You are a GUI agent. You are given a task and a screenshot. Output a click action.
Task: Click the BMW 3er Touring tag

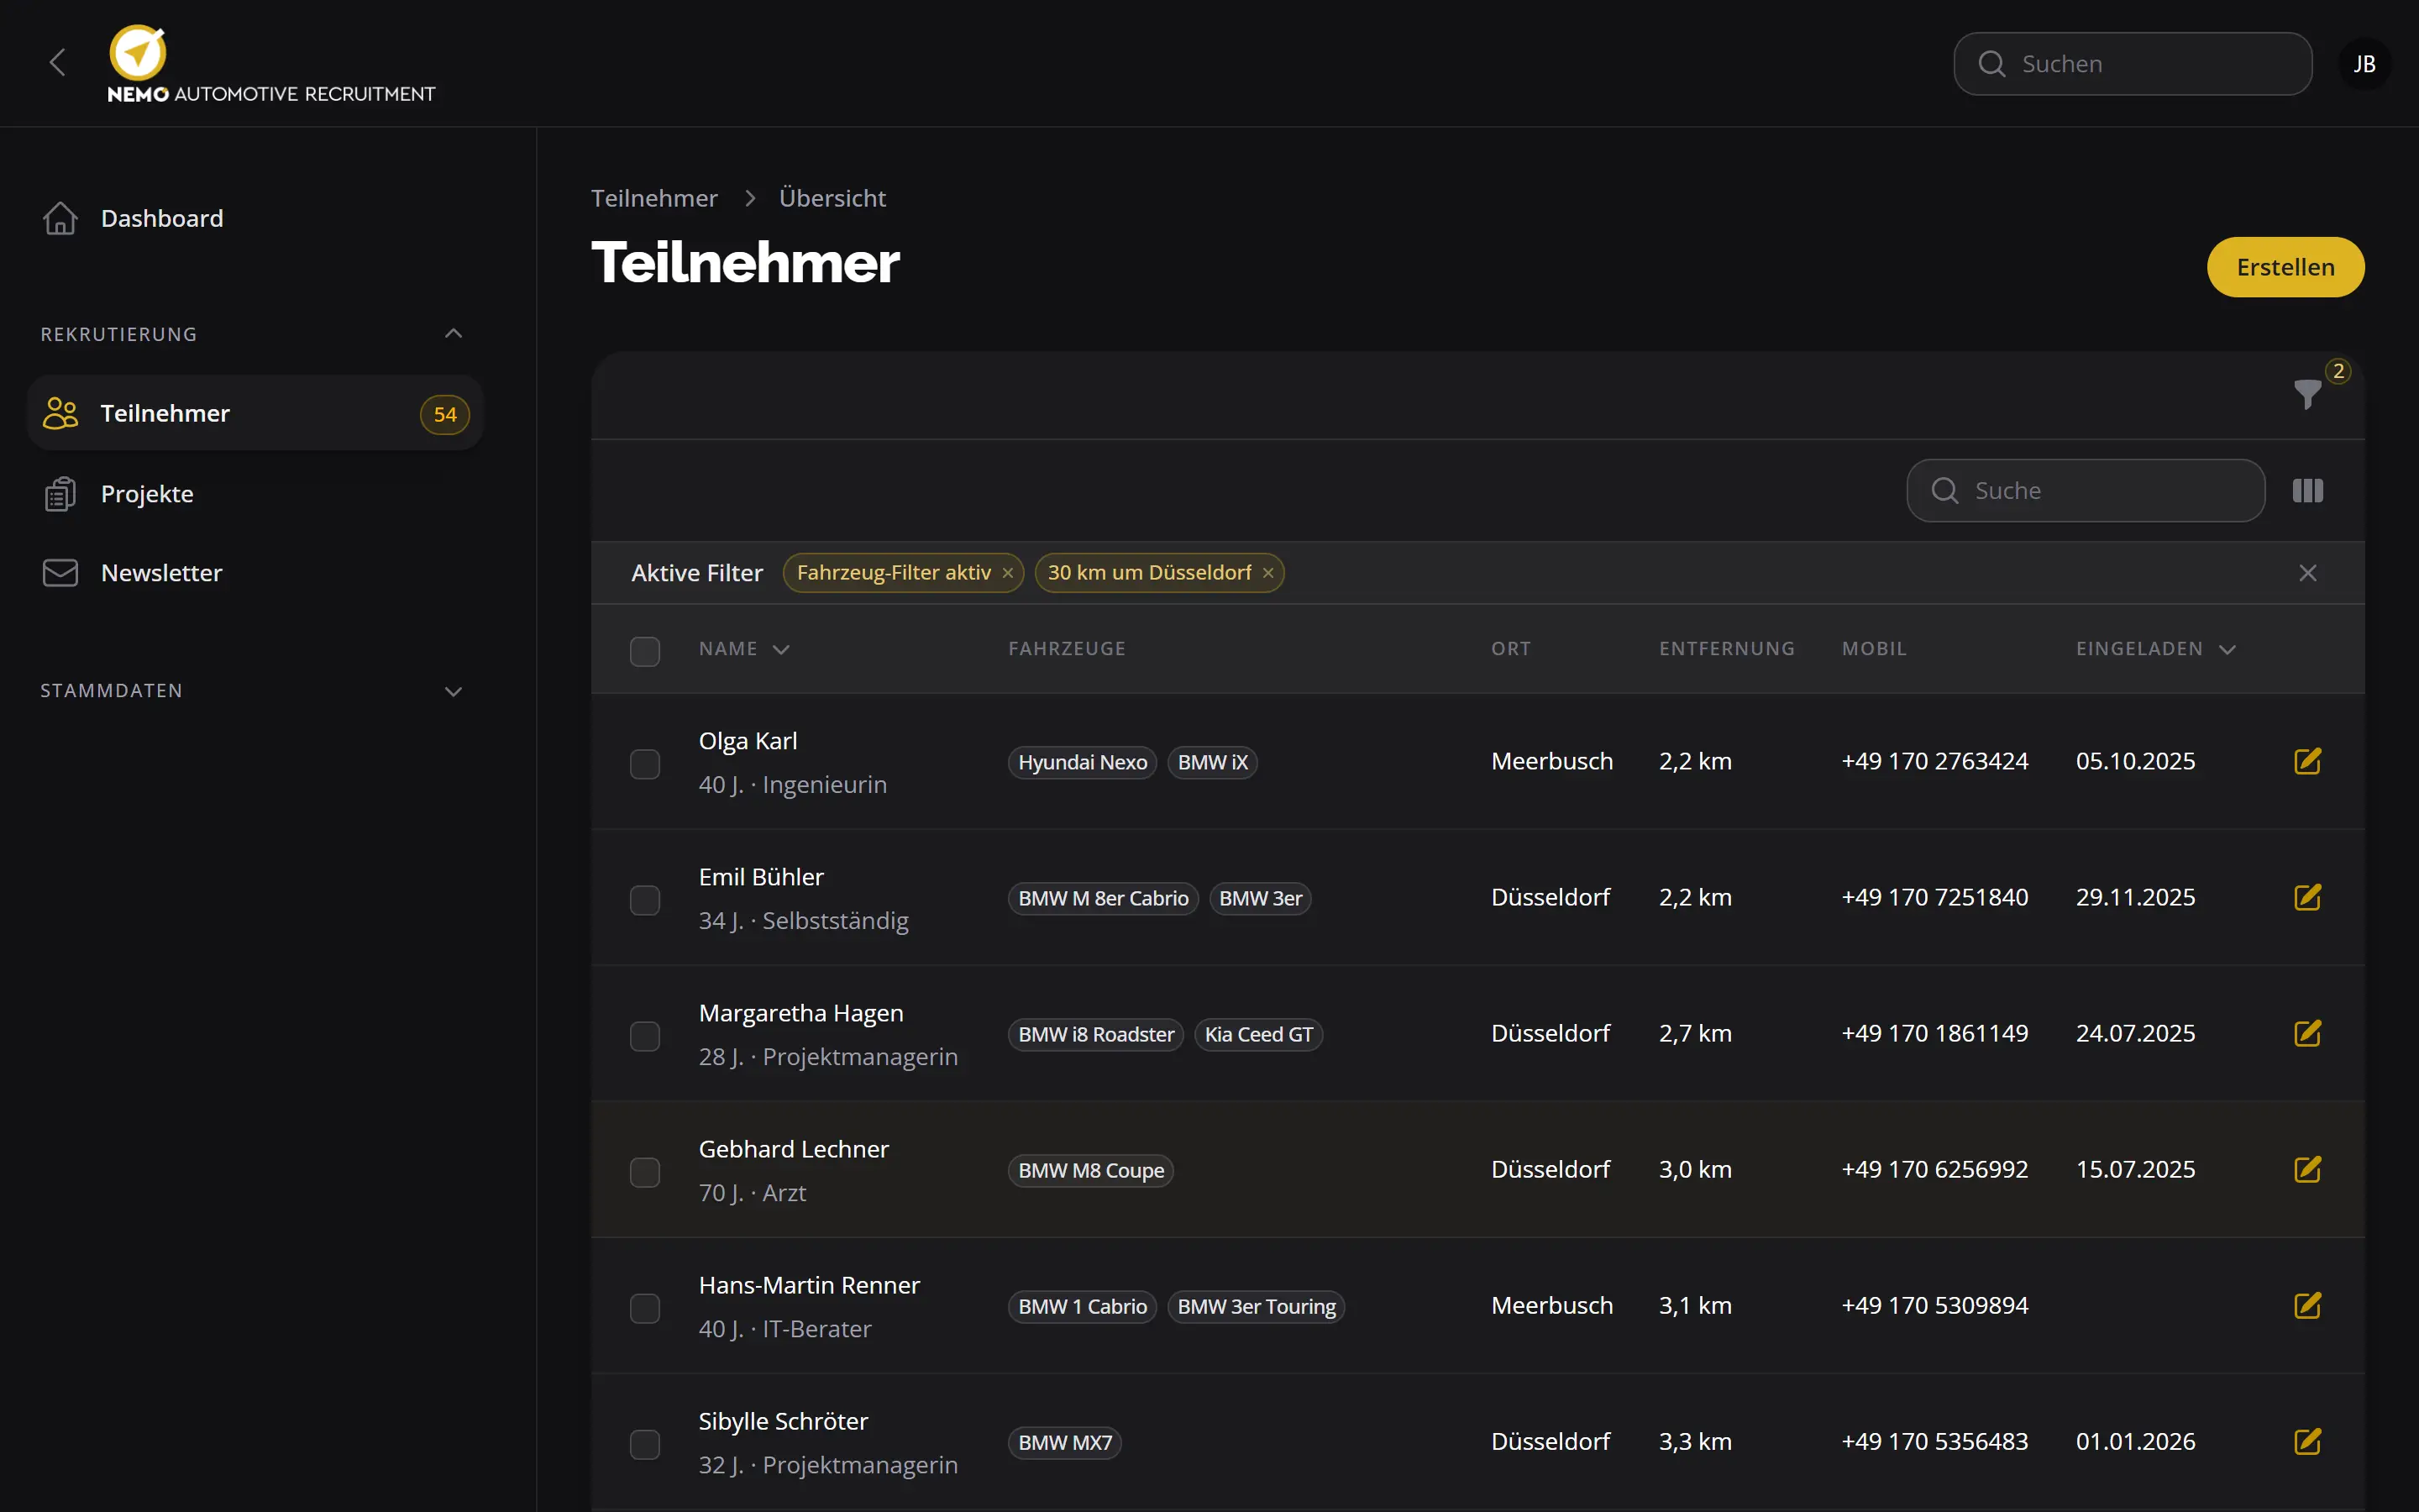point(1257,1306)
